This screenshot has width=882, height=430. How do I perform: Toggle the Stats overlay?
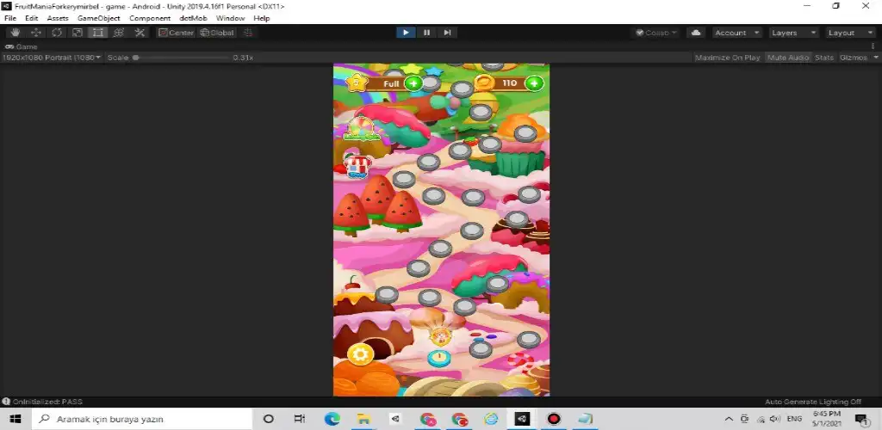pos(824,58)
